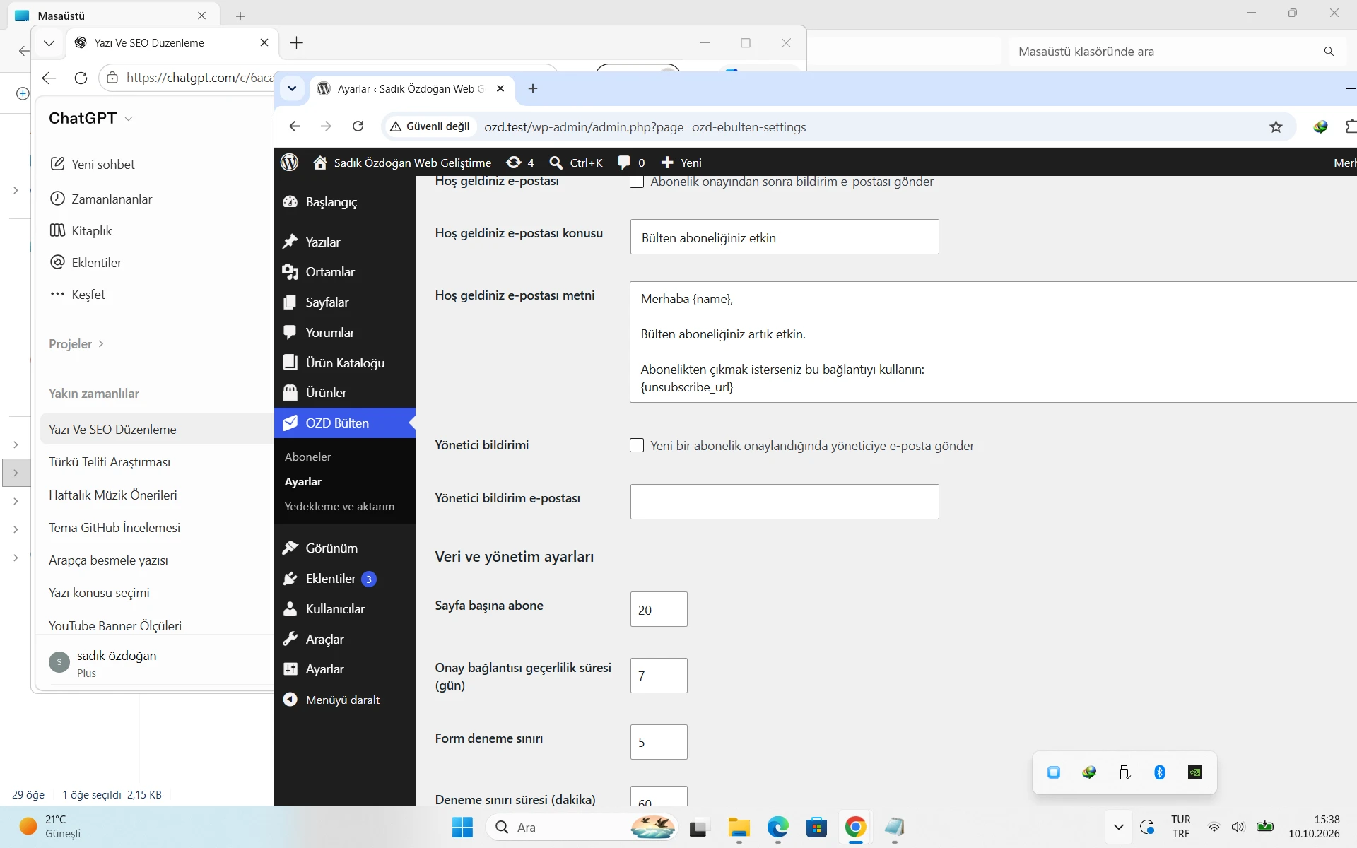Collapse the sidebar via Menüyü daralt
Image resolution: width=1357 pixels, height=848 pixels.
[x=345, y=700]
